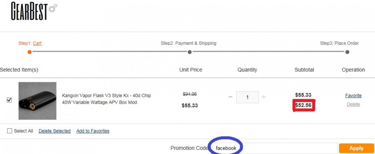Viewport: 375px width, 154px height.
Task: Click Add to Favorites link
Action: pos(93,131)
